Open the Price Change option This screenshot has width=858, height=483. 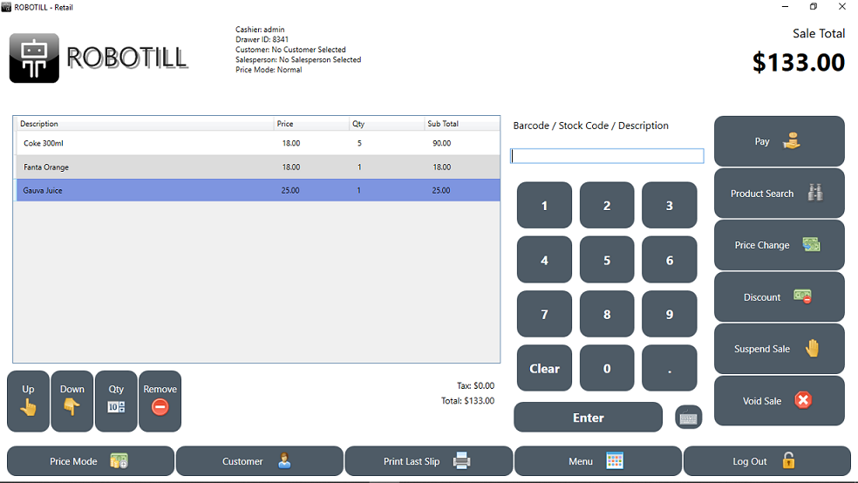779,245
